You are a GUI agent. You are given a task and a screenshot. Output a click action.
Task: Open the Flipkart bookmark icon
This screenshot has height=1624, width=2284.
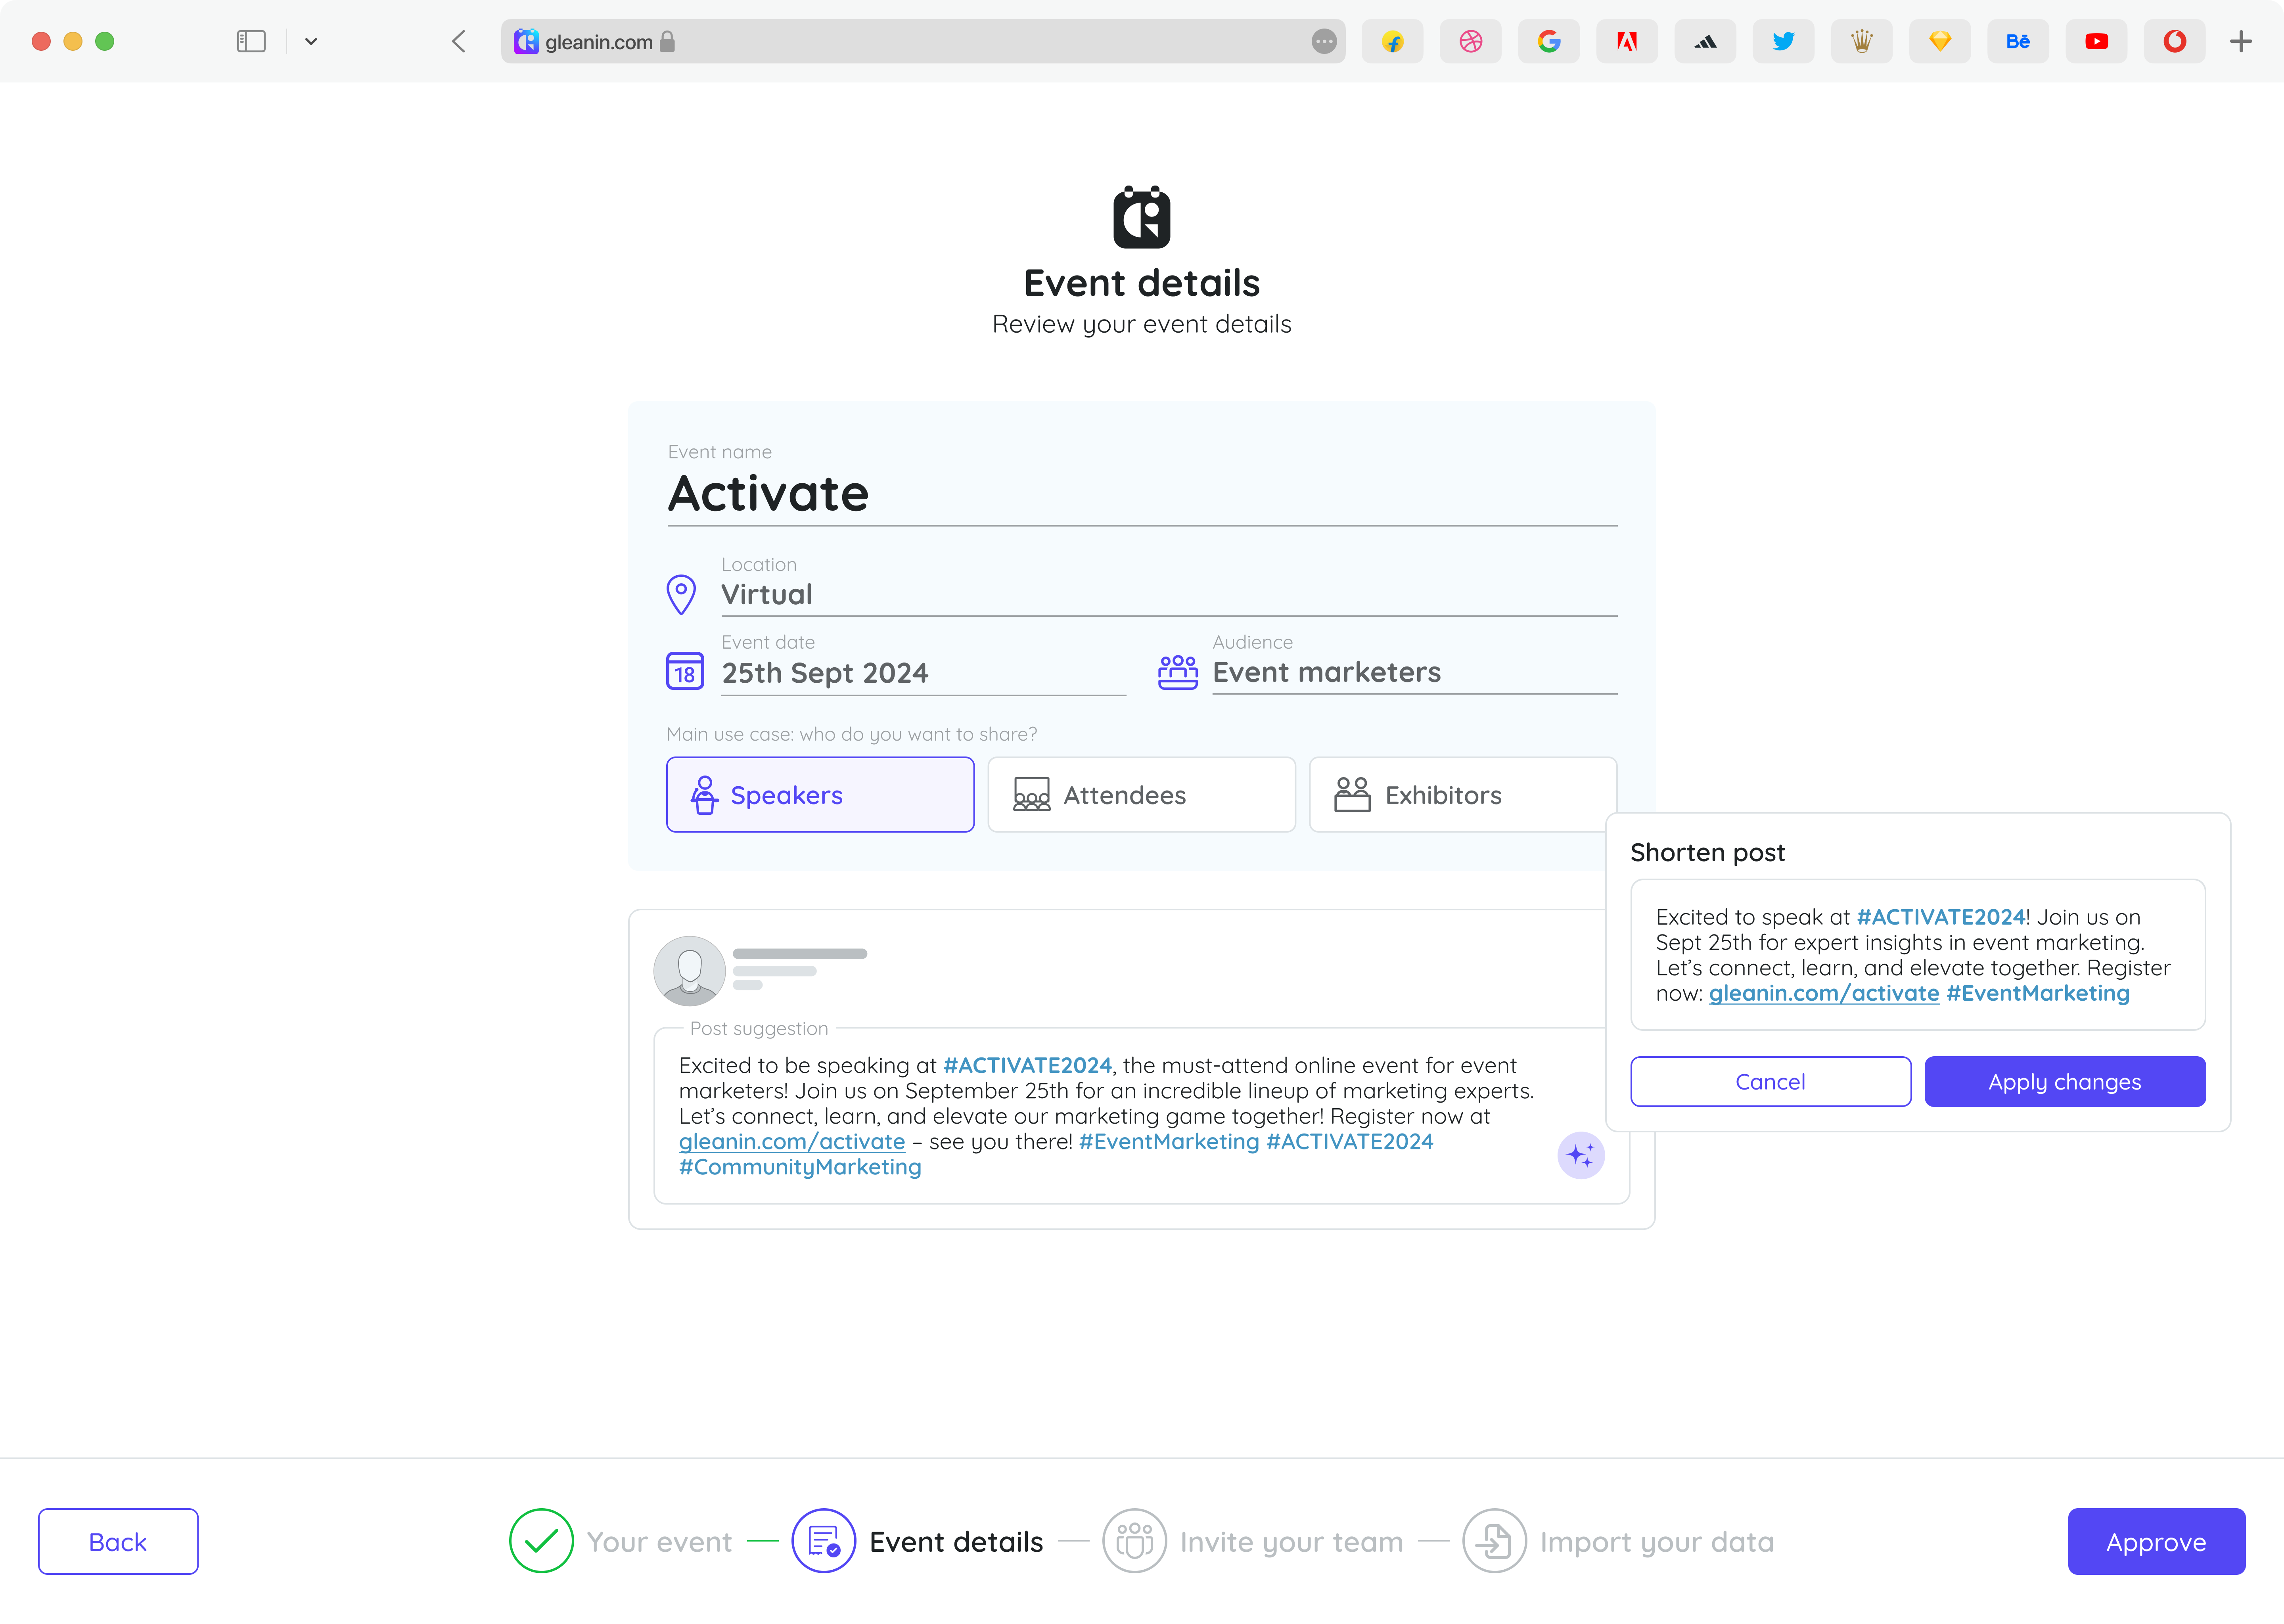pyautogui.click(x=1392, y=41)
